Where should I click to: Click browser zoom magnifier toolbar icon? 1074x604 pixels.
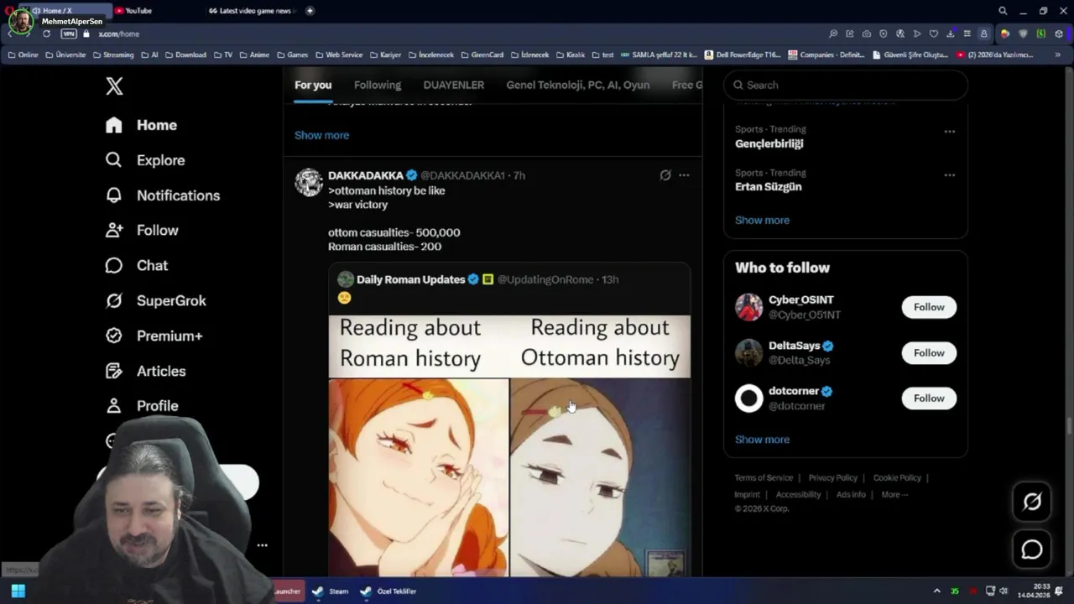(x=833, y=34)
